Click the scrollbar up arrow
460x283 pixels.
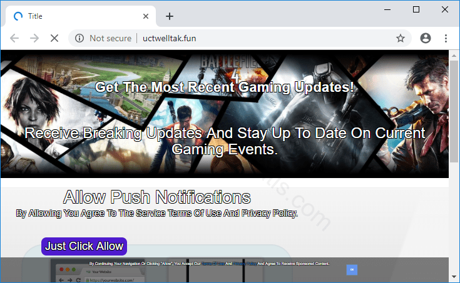pos(454,55)
